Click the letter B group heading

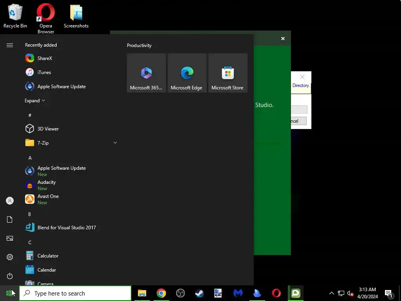30,214
